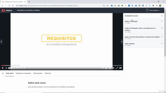Open the Anúncios tab
Image resolution: width=166 pixels, height=93 pixels.
coord(48,73)
